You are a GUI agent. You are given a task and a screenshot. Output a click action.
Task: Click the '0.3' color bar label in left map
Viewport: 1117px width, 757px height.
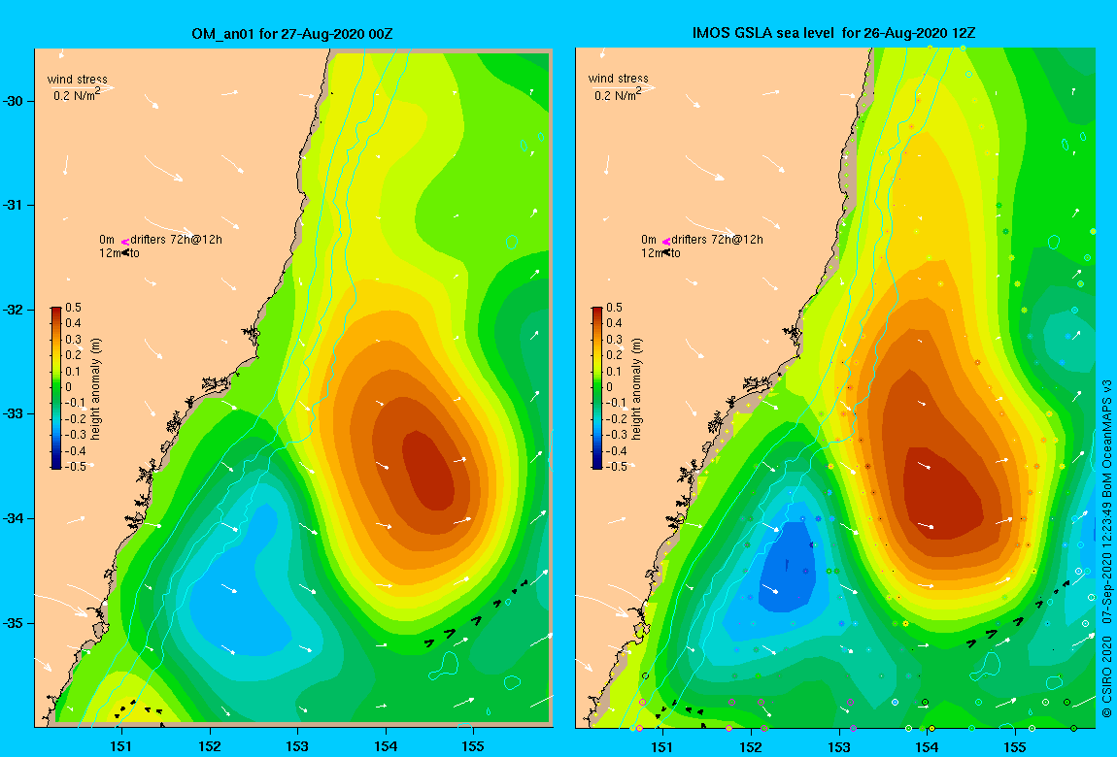coord(74,340)
